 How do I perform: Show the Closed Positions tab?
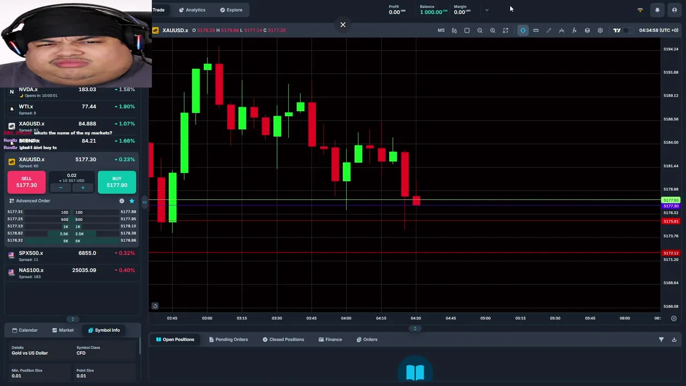(283, 339)
